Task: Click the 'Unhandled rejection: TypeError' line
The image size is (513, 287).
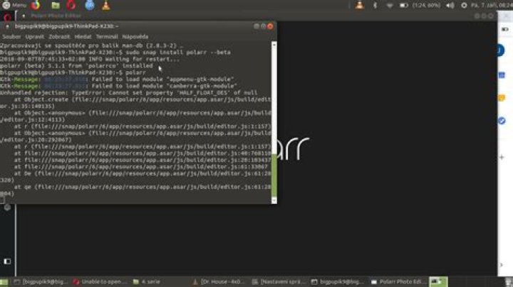Action: click(128, 92)
